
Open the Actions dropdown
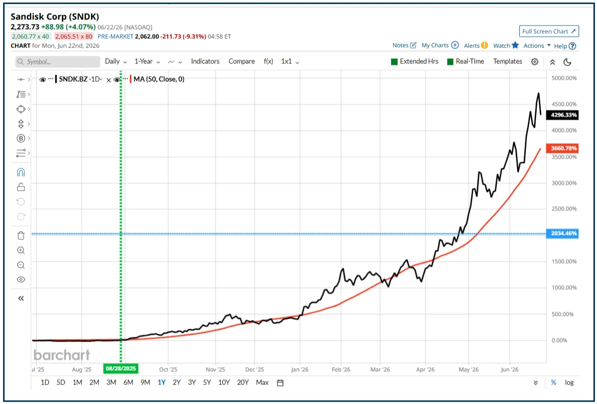(537, 46)
